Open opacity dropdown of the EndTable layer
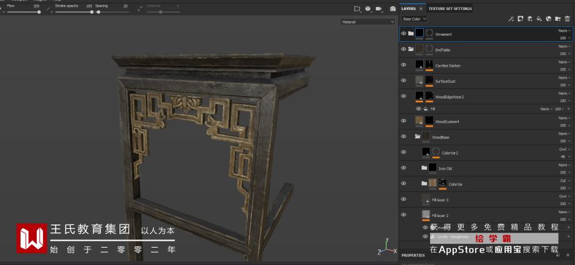The width and height of the screenshot is (575, 265). (564, 54)
